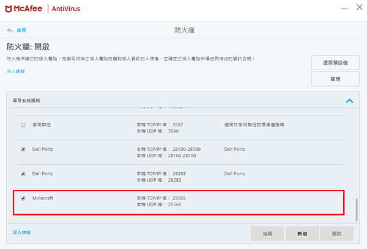Click TCP/IP port 3587 text
Image resolution: width=367 pixels, height=249 pixels.
[x=160, y=125]
